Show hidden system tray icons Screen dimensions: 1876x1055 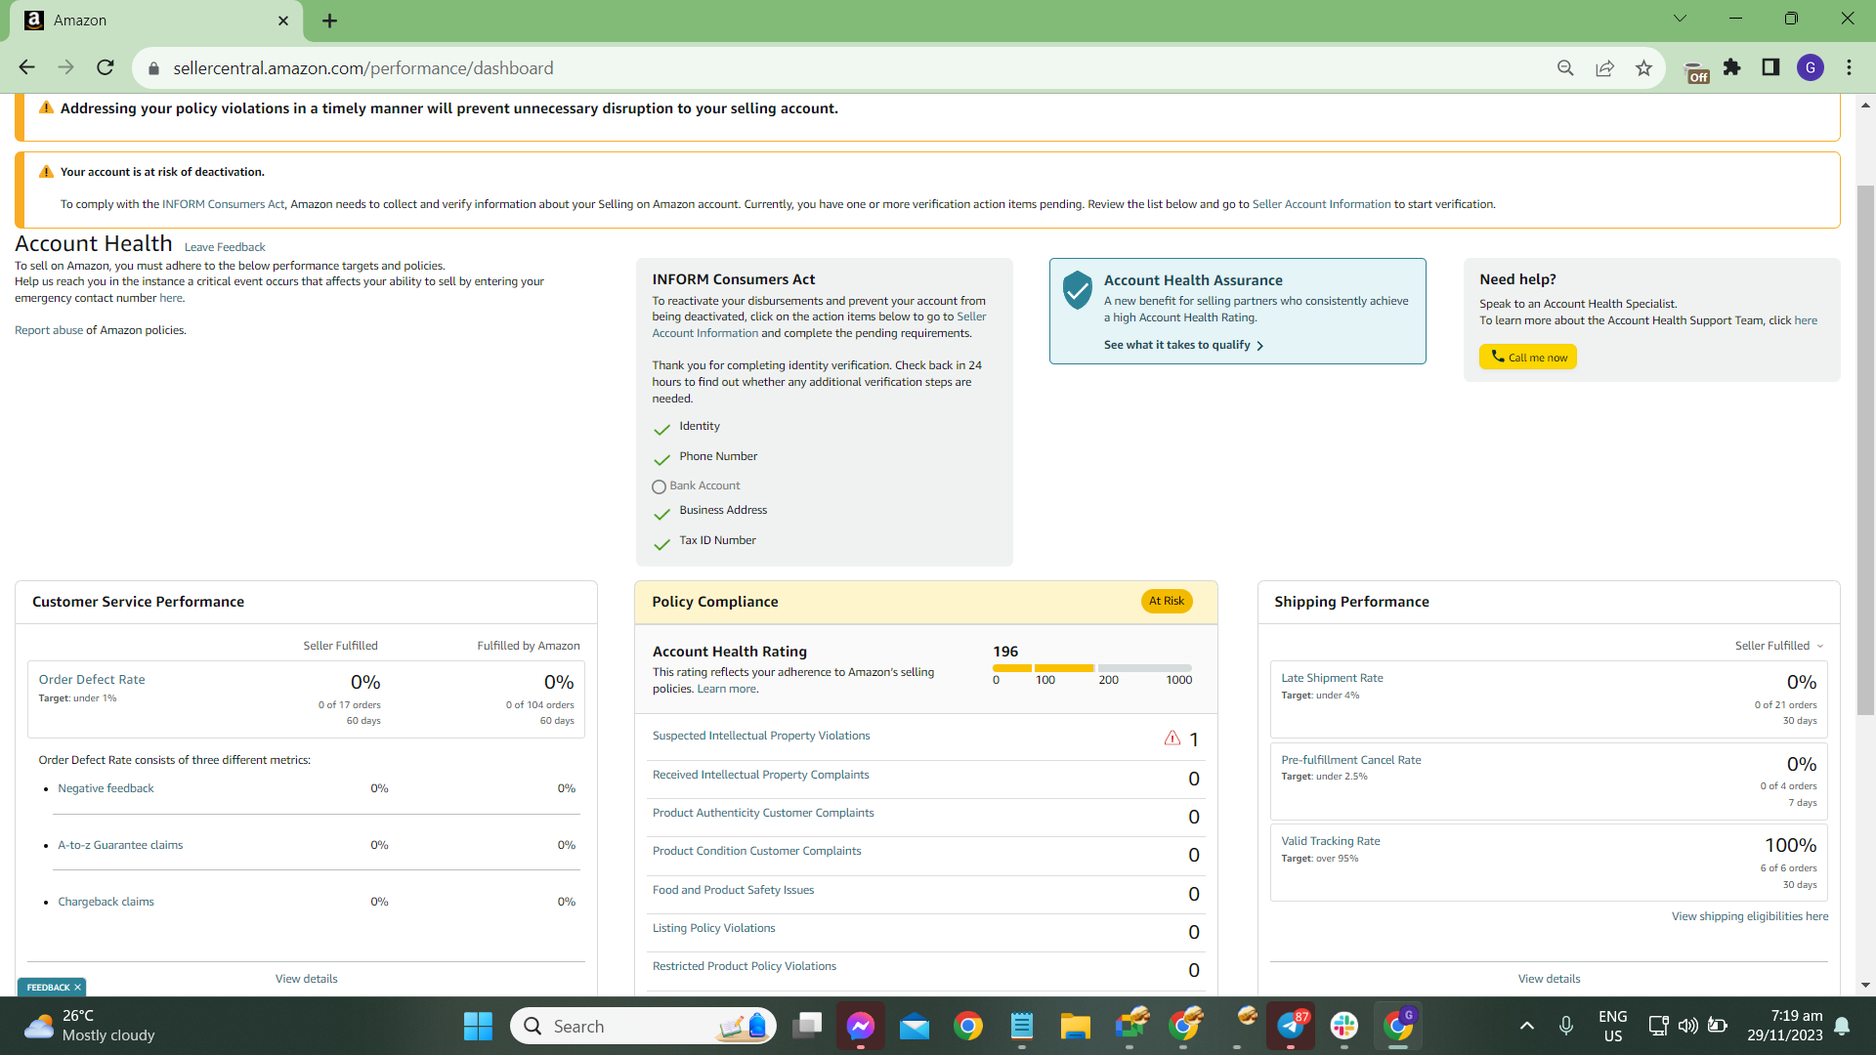click(x=1526, y=1026)
